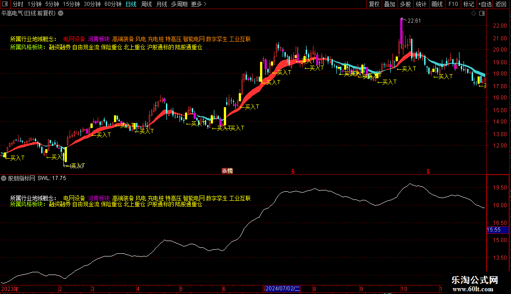Click the 充电桩 concept tag in main chart
Screen dimensions: 511x294
pyautogui.click(x=156, y=39)
